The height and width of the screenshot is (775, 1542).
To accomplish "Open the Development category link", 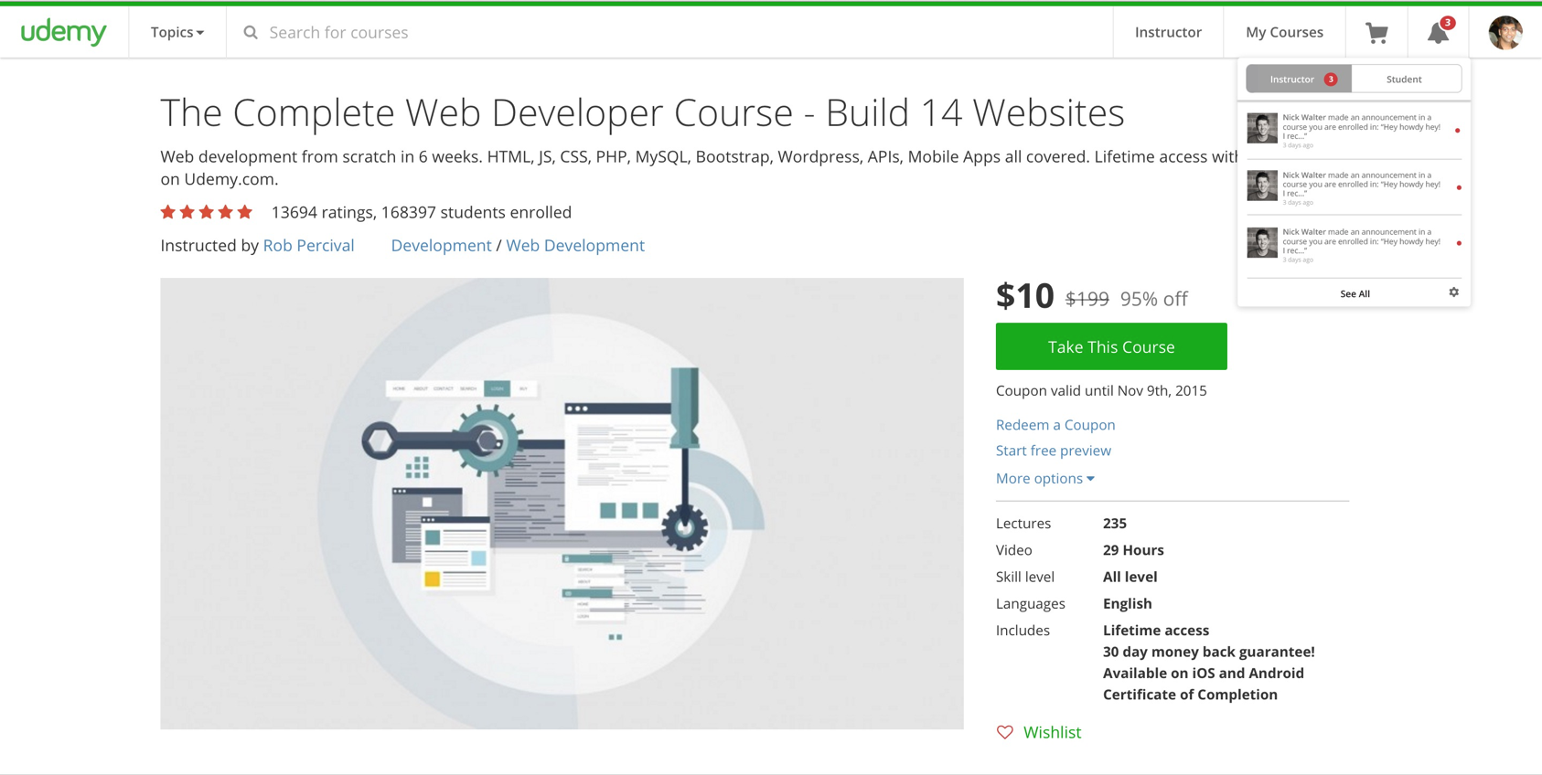I will [x=441, y=245].
